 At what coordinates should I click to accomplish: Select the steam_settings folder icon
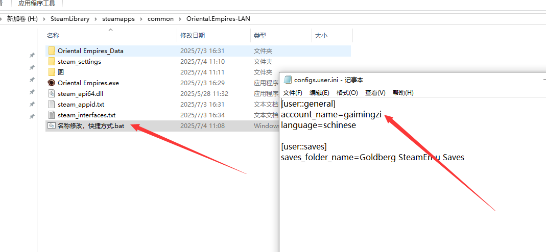pyautogui.click(x=51, y=62)
